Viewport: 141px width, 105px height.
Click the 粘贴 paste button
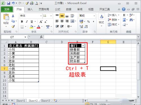tap(6, 20)
